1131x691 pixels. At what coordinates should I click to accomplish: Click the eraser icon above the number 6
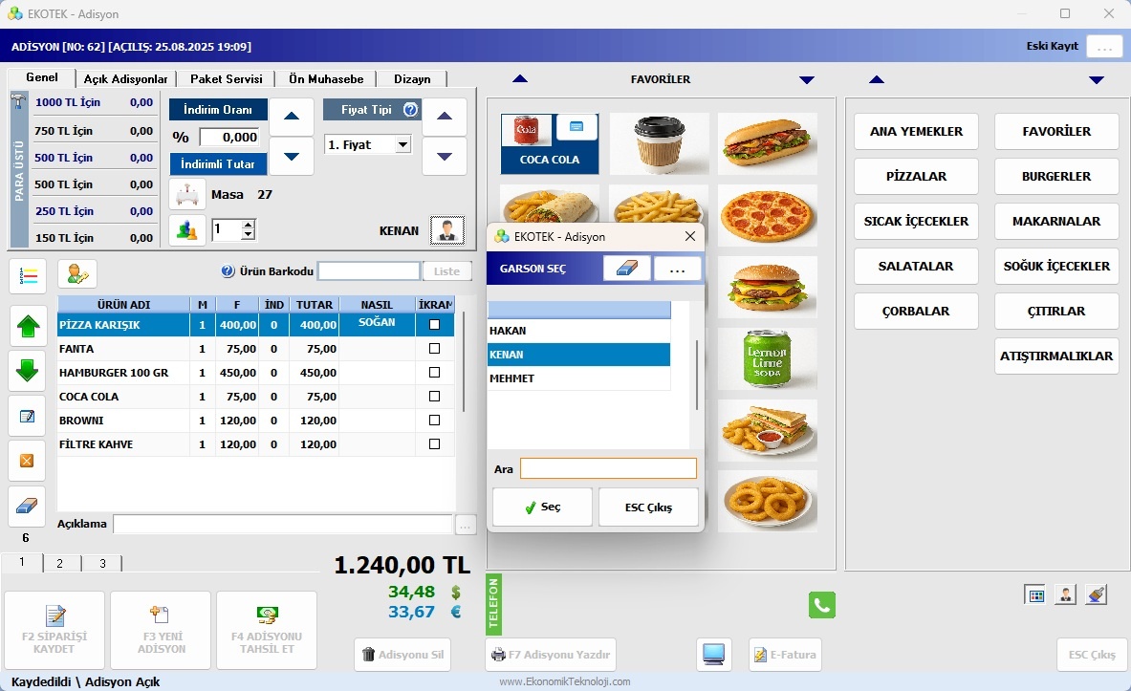(27, 507)
